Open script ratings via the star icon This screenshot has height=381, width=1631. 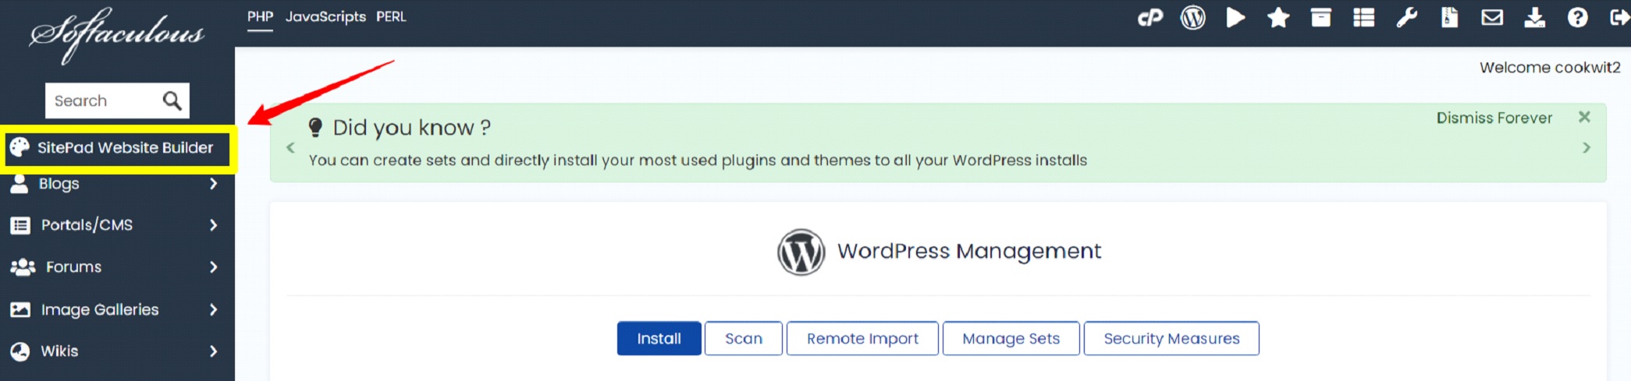[1278, 17]
